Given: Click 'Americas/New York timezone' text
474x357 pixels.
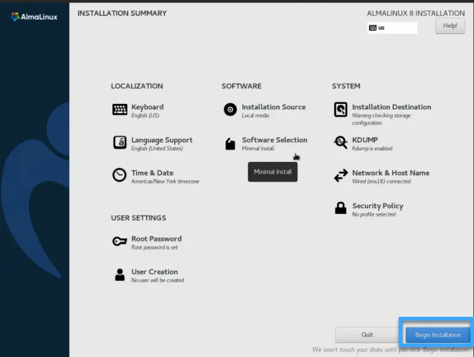Looking at the screenshot, I should (165, 182).
